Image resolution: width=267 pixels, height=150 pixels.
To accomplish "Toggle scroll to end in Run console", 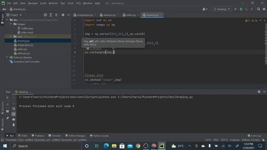I will tap(14, 114).
